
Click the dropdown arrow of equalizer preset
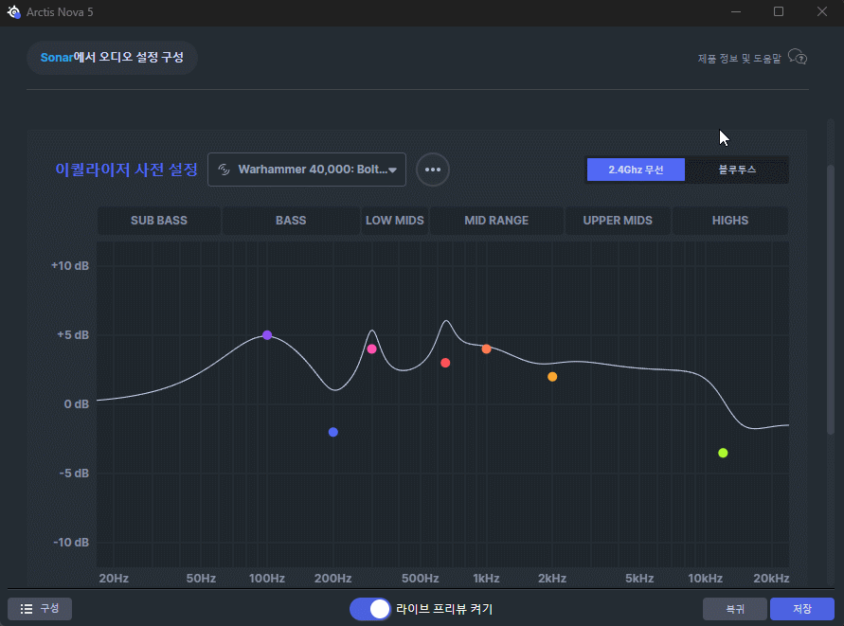[x=392, y=170]
